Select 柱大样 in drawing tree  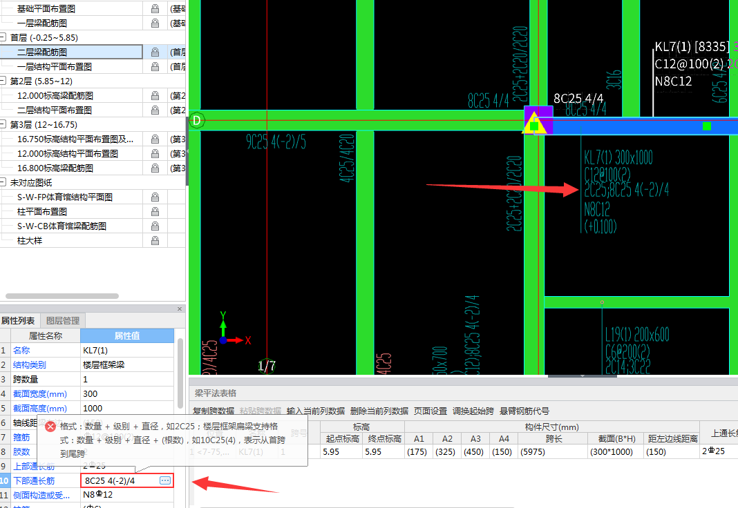point(30,241)
